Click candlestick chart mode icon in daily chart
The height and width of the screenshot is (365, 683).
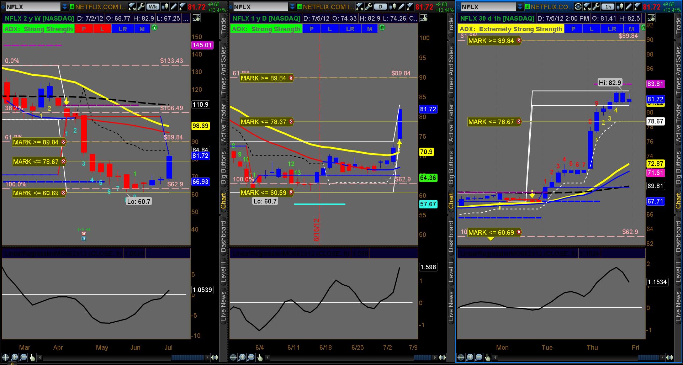[x=392, y=6]
